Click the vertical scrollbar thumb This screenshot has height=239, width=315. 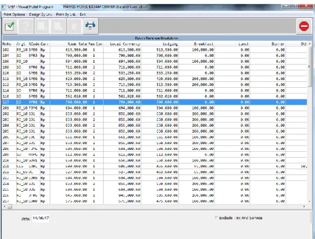pos(310,66)
